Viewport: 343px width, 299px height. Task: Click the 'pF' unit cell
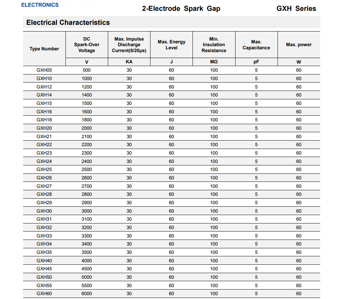click(x=256, y=62)
